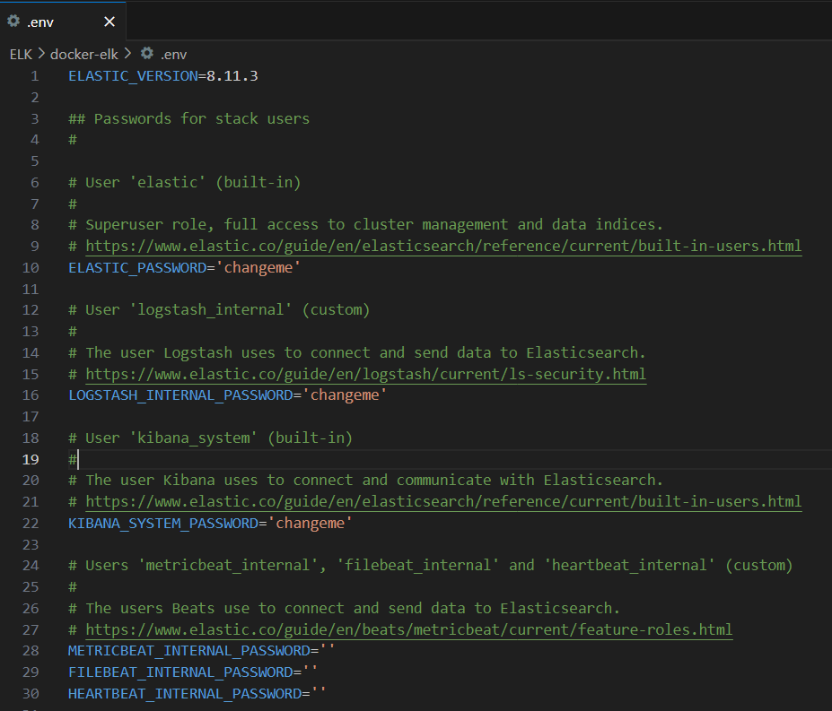Click "# User 'logstash_internal' (custom)" comment

tap(219, 309)
